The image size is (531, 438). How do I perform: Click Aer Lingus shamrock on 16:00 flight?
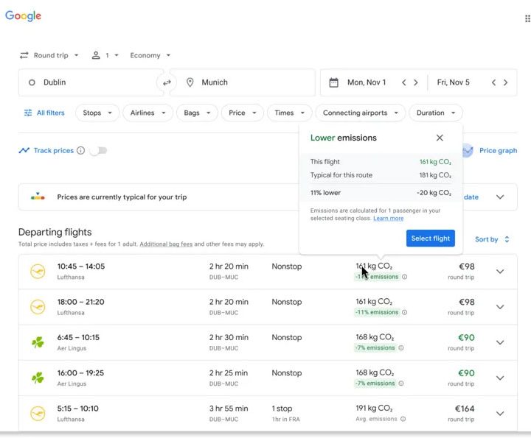38,378
